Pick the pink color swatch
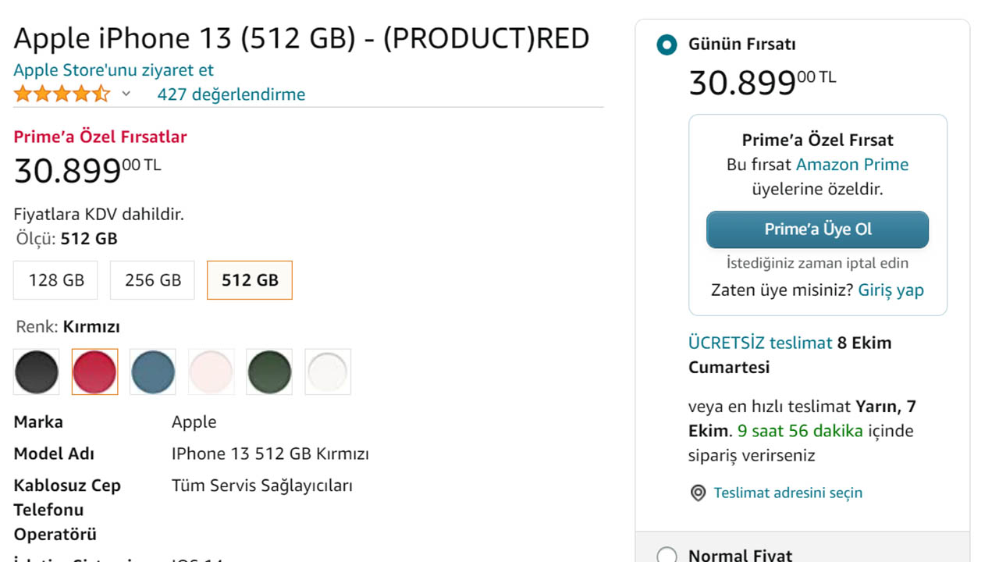Viewport: 999px width, 562px height. point(211,372)
